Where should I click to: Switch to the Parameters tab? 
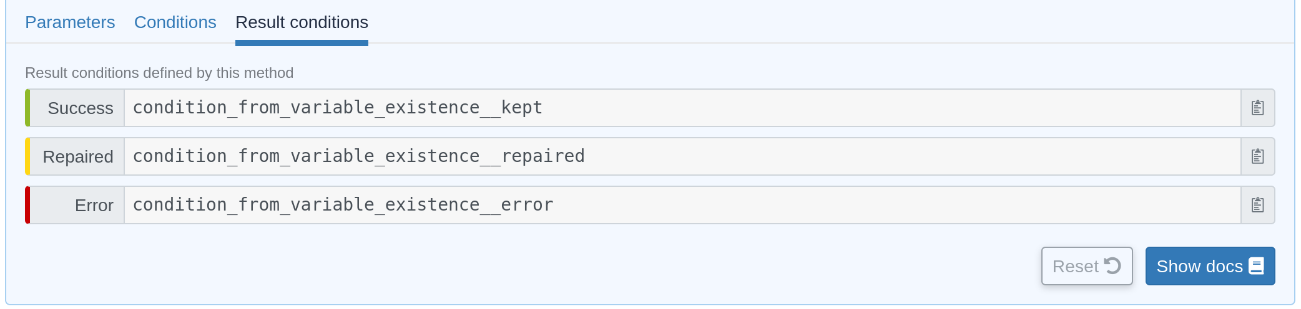pyautogui.click(x=70, y=22)
